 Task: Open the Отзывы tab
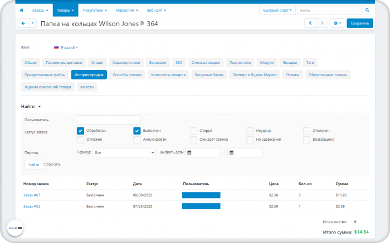(x=292, y=75)
